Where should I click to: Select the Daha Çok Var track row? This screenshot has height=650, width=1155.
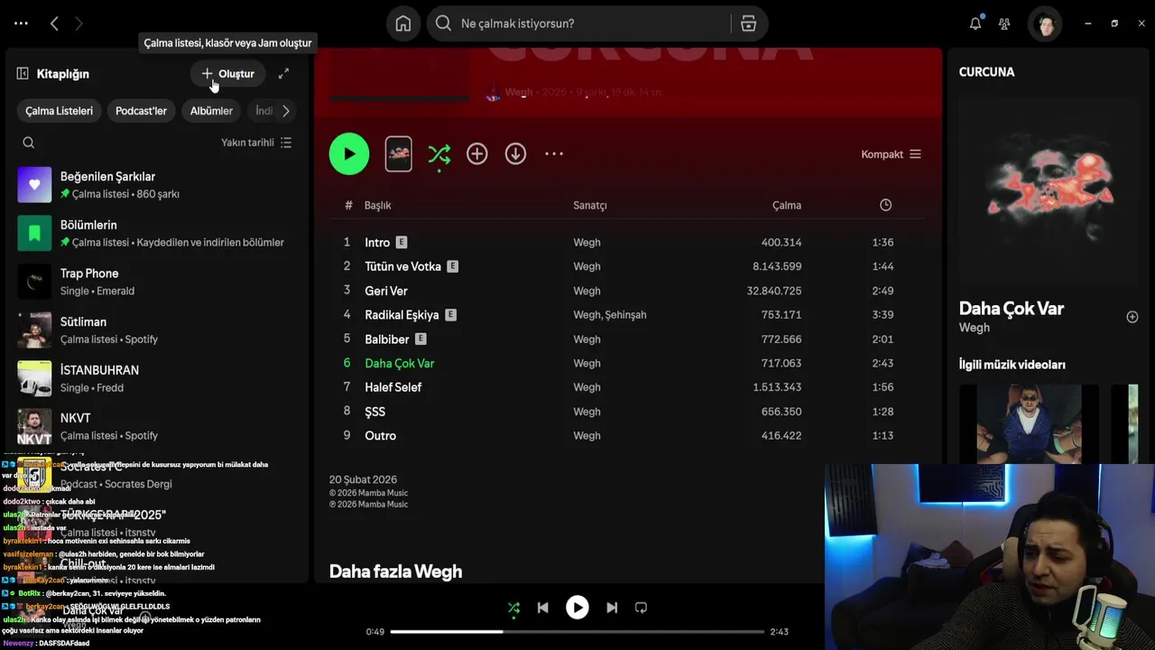pos(627,363)
